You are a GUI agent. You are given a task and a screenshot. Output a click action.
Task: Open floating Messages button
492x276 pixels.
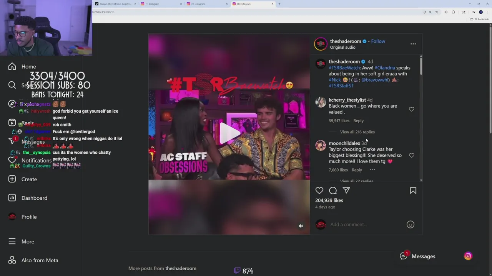pos(418,256)
